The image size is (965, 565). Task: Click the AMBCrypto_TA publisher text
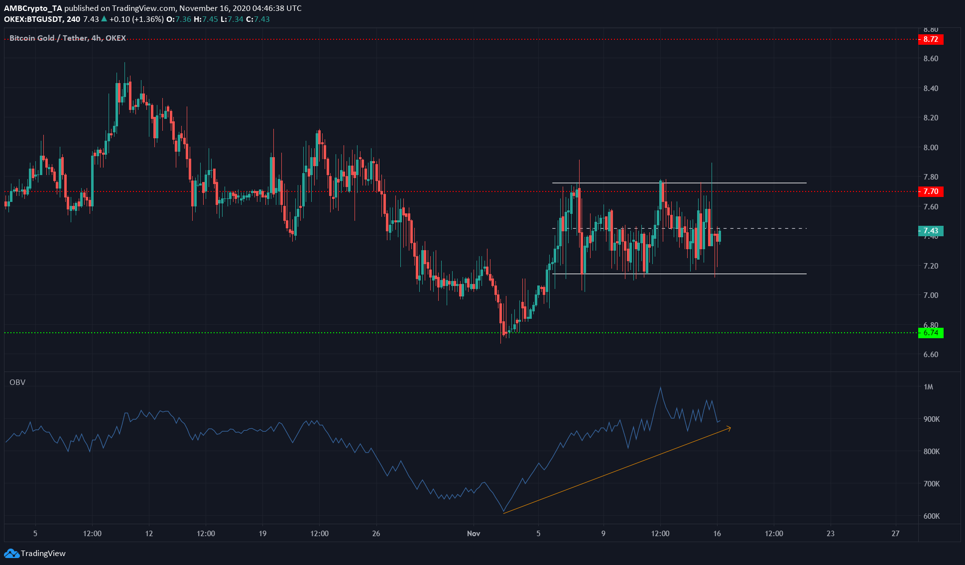33,8
